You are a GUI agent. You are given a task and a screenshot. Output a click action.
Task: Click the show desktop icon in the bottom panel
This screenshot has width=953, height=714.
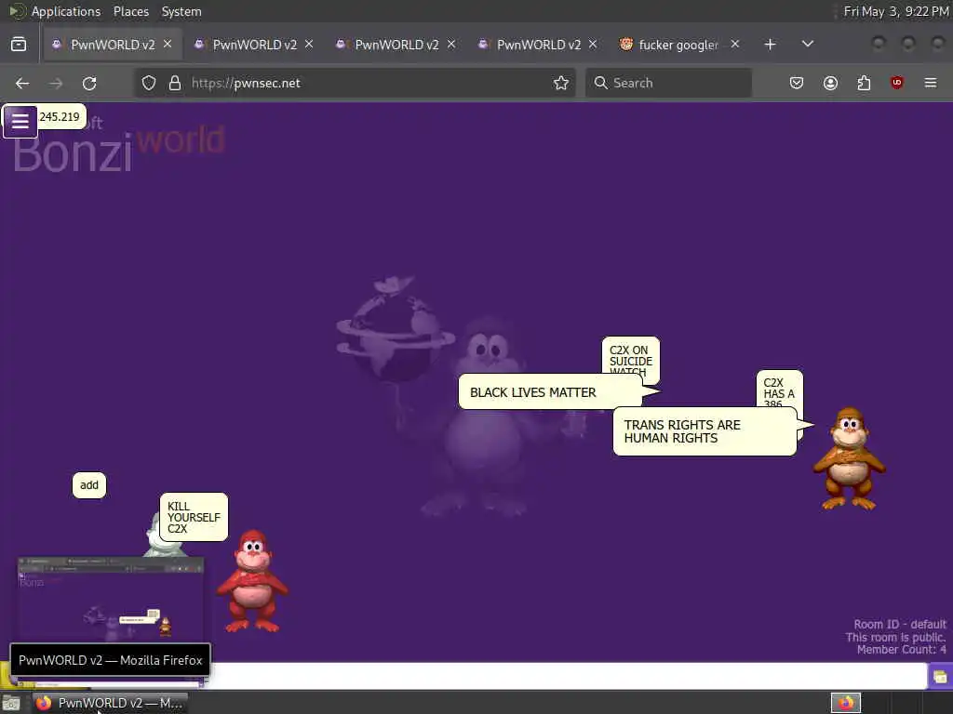[x=11, y=703]
